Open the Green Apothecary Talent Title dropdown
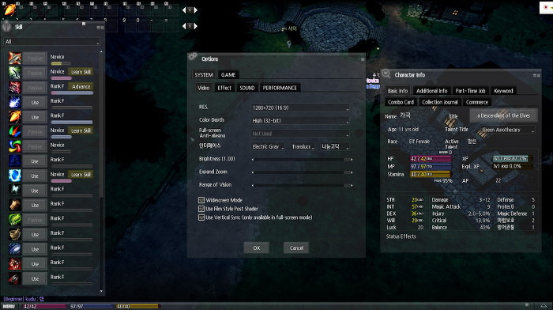The width and height of the screenshot is (553, 310). [x=508, y=130]
